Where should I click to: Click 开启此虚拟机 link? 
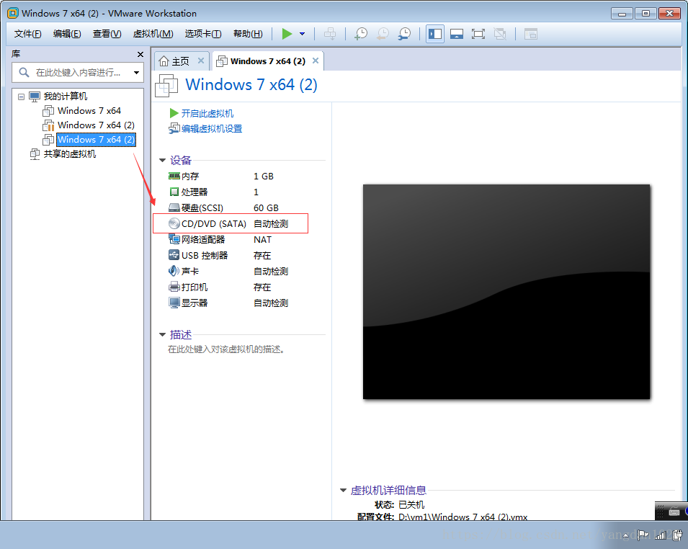coord(207,114)
